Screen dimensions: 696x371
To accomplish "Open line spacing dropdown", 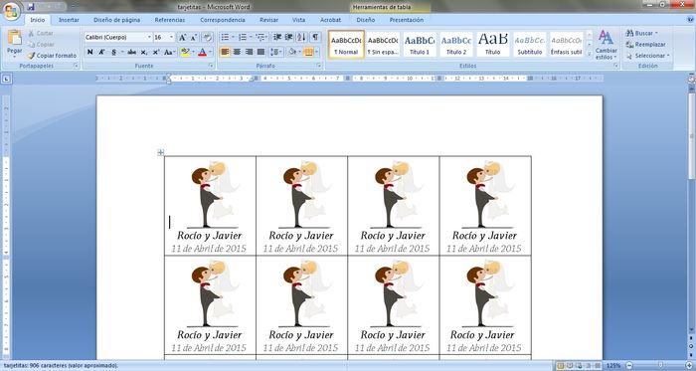I will (276, 52).
